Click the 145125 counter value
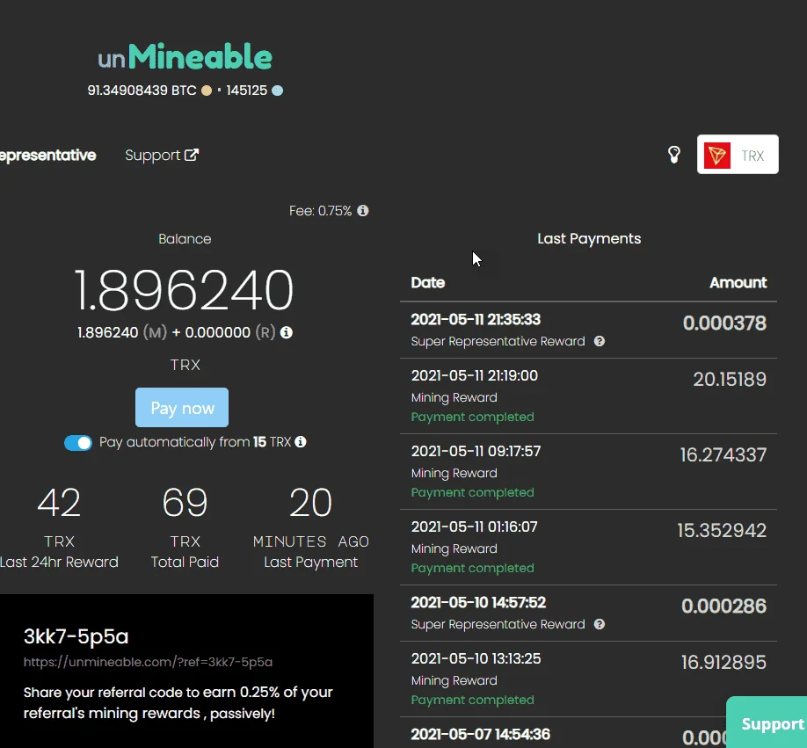This screenshot has height=748, width=807. (x=246, y=91)
